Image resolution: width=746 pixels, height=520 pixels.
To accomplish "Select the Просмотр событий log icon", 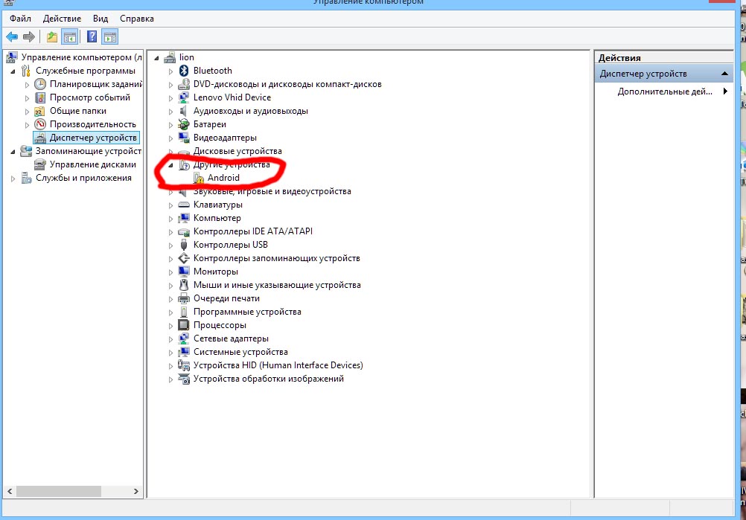I will click(x=40, y=97).
